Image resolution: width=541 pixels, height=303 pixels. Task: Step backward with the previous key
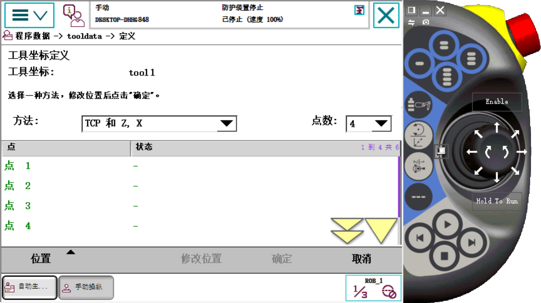420,238
